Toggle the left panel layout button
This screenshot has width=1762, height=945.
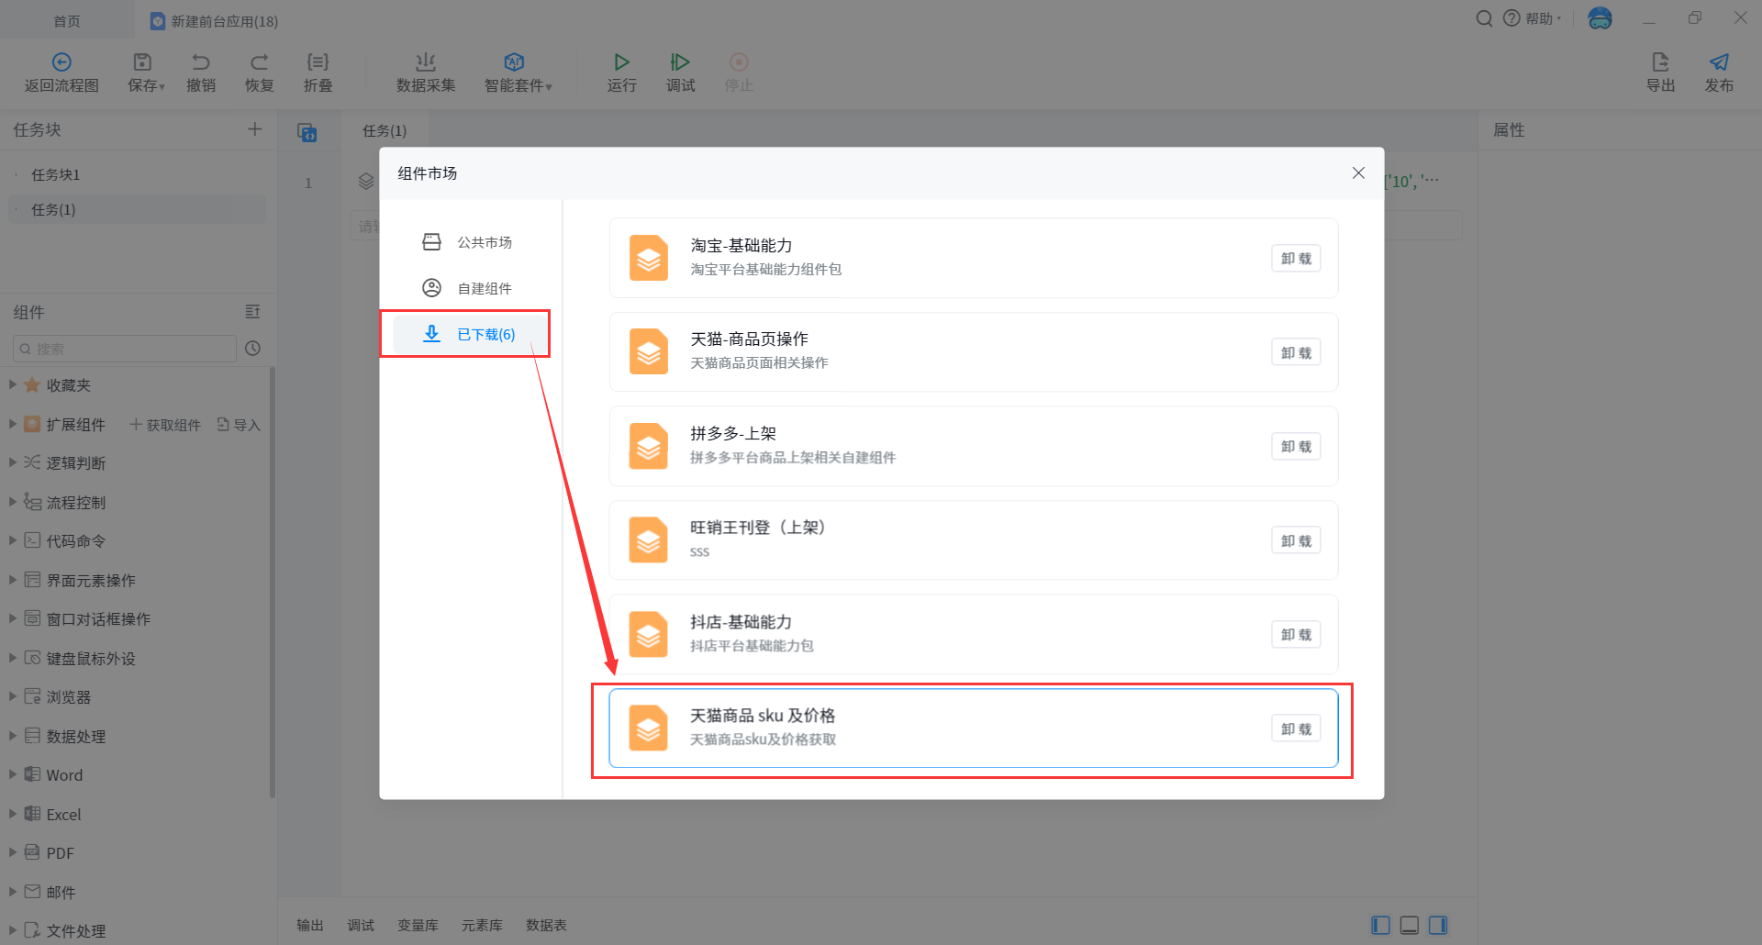point(1380,925)
